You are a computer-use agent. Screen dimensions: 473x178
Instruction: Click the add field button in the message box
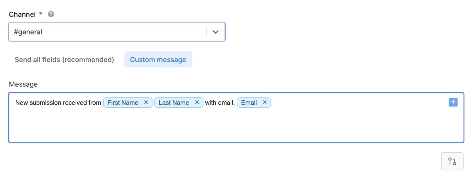click(x=453, y=102)
